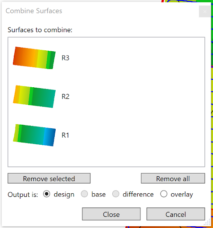The width and height of the screenshot is (213, 228).
Task: Select the R2 surface gradient thumbnail
Action: pos(34,97)
